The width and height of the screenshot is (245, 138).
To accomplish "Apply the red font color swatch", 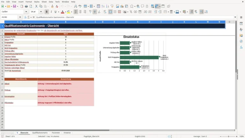I will [x=63, y=12].
